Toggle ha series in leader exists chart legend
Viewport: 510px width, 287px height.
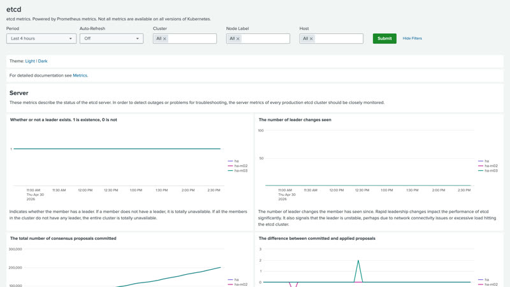click(233, 161)
